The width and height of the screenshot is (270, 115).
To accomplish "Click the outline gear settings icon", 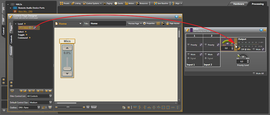I will coord(50,107).
